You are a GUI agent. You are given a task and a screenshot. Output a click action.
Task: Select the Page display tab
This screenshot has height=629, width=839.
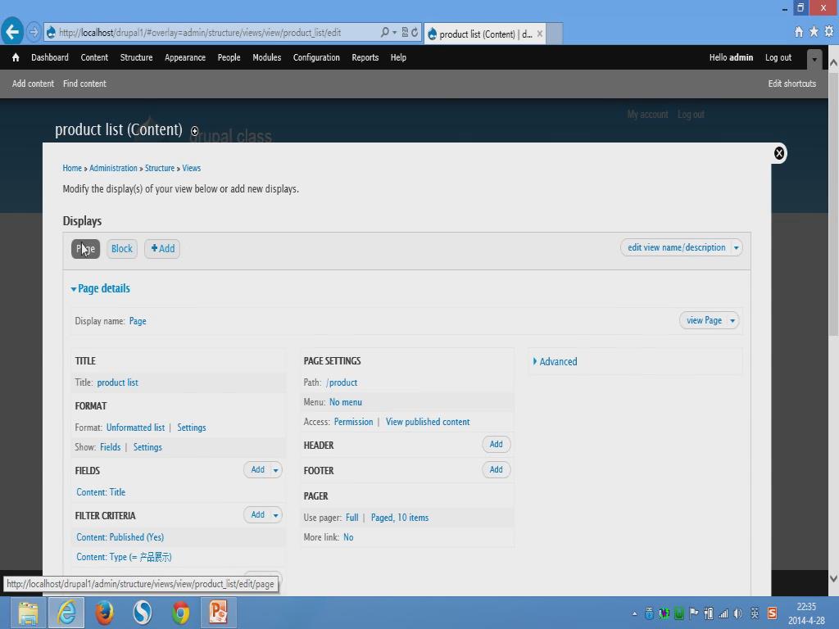pyautogui.click(x=85, y=249)
